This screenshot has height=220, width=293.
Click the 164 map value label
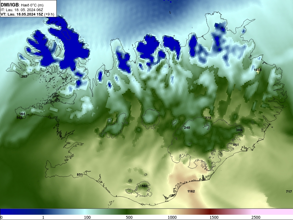pyautogui.click(x=22, y=114)
